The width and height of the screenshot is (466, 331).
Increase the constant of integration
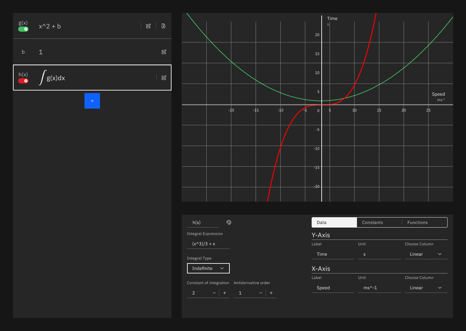[x=225, y=293]
